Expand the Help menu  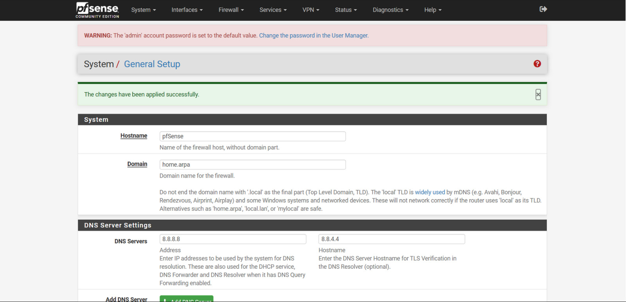click(x=432, y=10)
